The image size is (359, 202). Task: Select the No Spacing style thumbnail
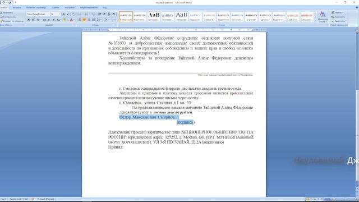tap(140, 17)
